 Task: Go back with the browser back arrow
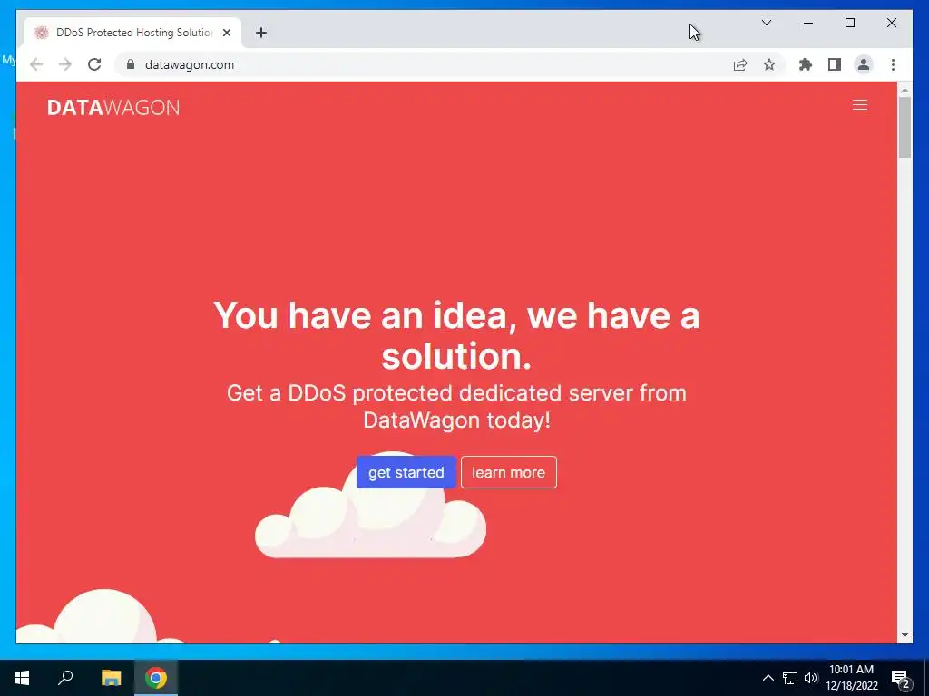click(x=36, y=64)
